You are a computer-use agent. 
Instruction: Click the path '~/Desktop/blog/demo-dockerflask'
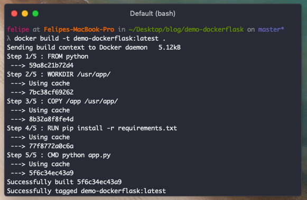tap(186, 30)
